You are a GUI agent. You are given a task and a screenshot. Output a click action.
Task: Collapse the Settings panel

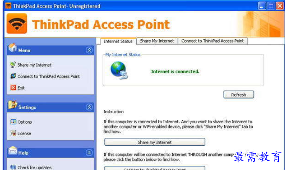click(89, 107)
